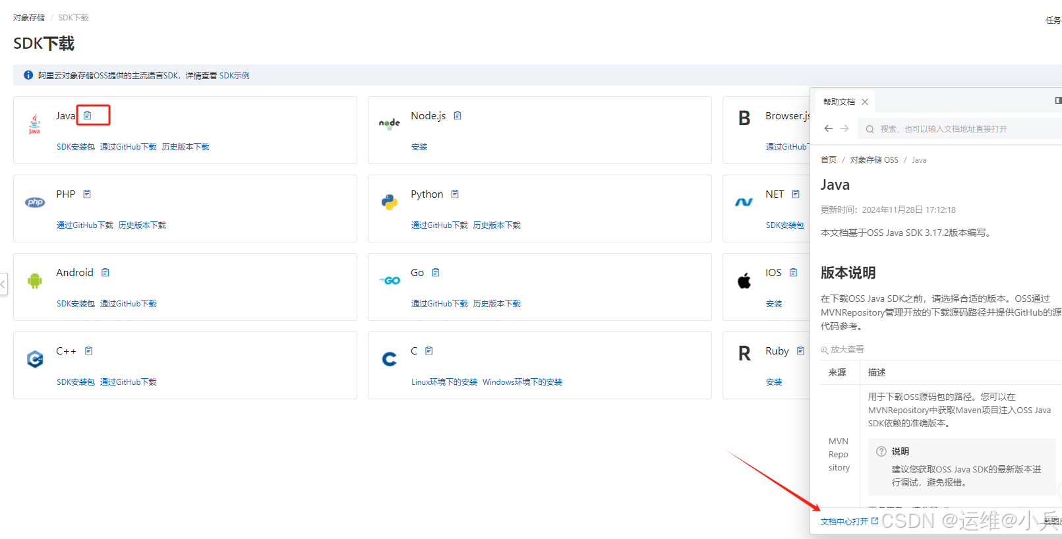Click the Browser.js B logo

pos(744,118)
